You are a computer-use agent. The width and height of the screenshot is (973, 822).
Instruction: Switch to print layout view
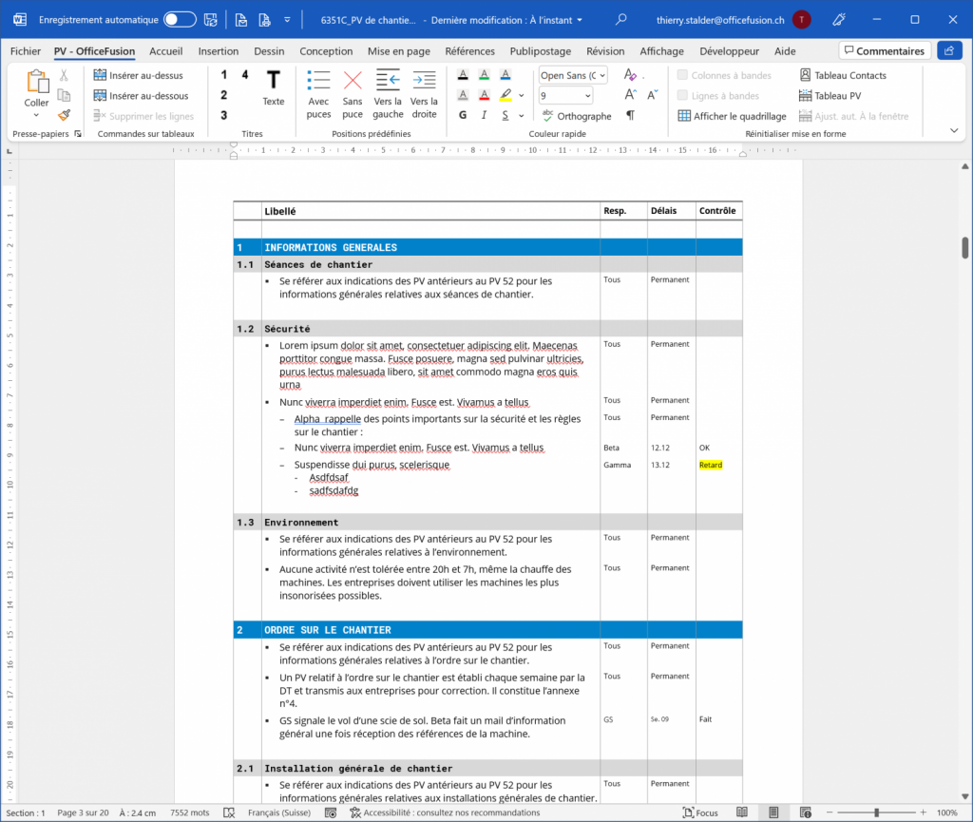click(773, 812)
